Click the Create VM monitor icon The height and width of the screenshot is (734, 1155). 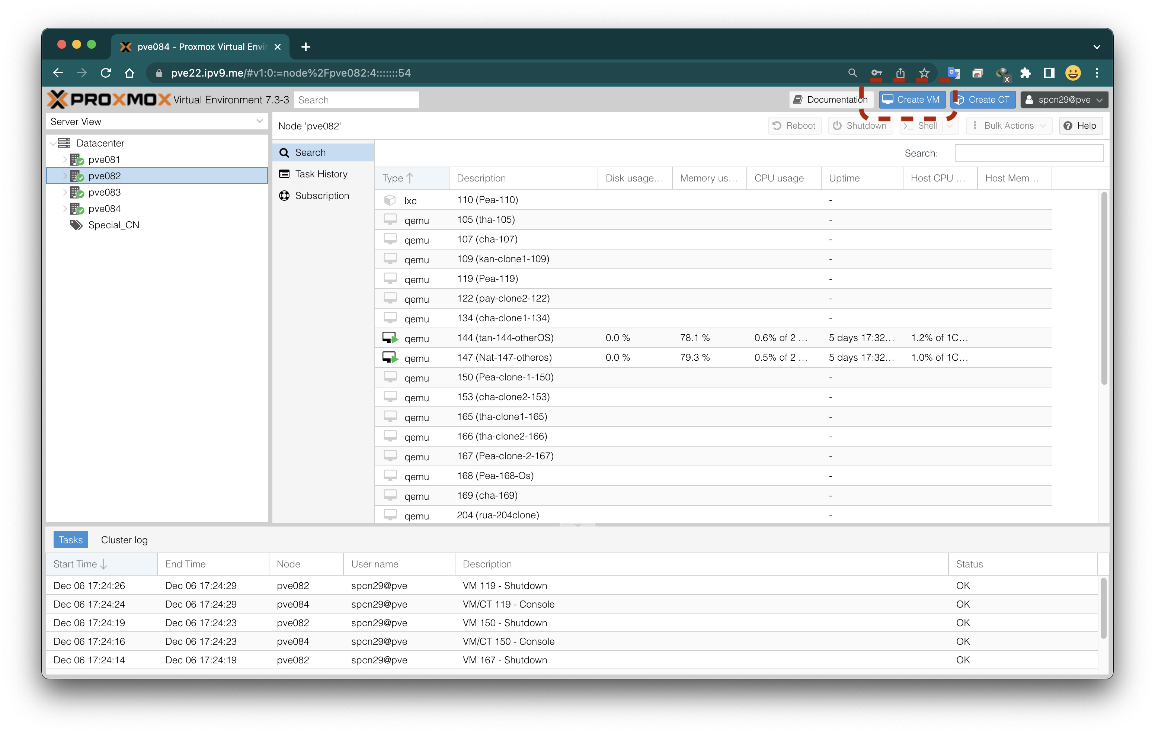click(x=889, y=99)
